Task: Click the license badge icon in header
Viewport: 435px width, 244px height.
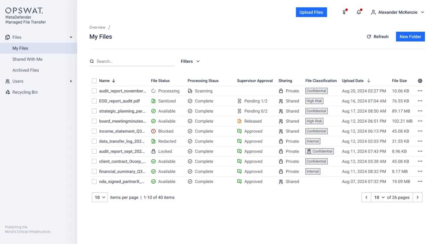Action: pyautogui.click(x=344, y=12)
